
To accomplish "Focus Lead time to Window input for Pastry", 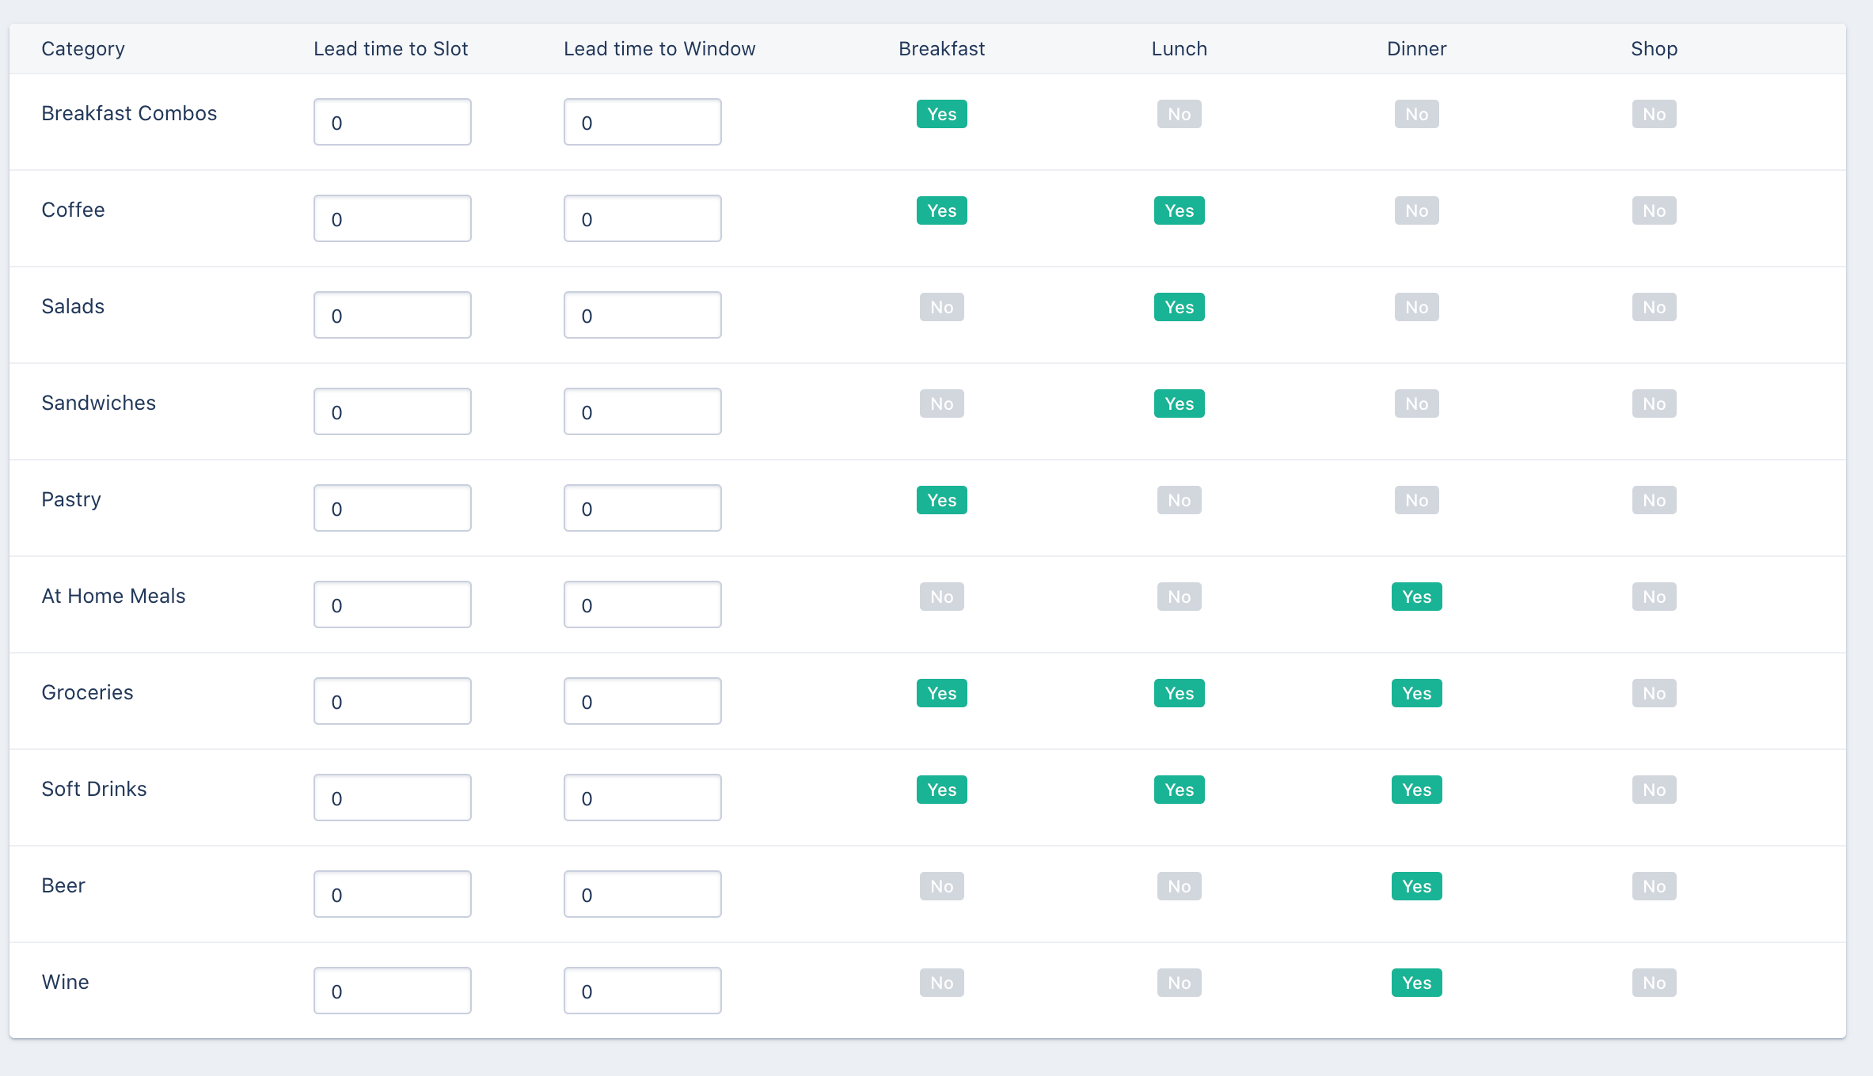I will click(x=643, y=508).
